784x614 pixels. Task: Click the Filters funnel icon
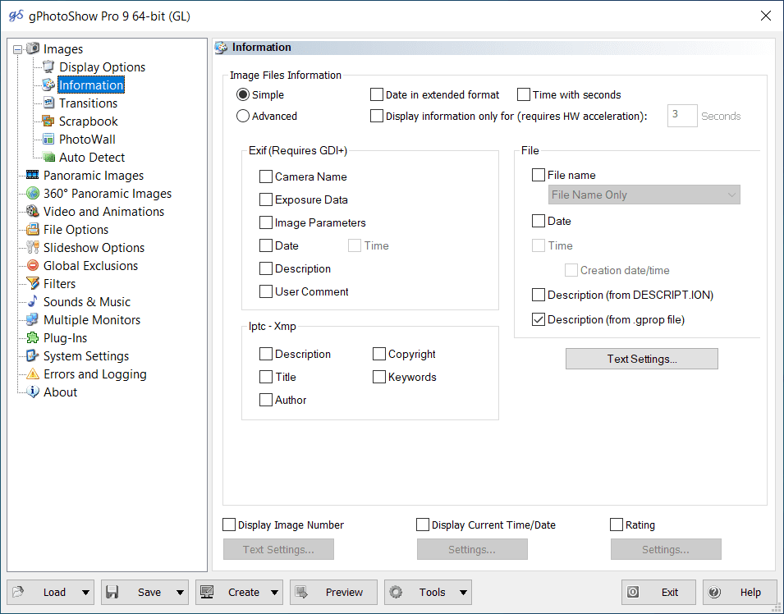coord(33,283)
